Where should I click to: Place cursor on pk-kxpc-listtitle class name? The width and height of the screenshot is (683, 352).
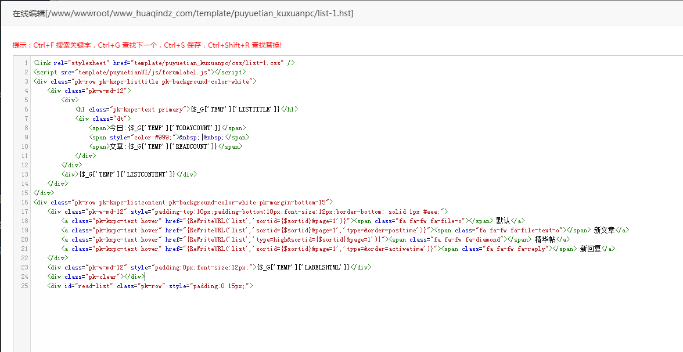coord(128,81)
